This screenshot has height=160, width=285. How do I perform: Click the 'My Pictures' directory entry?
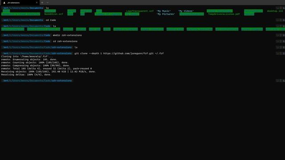tap(166, 14)
